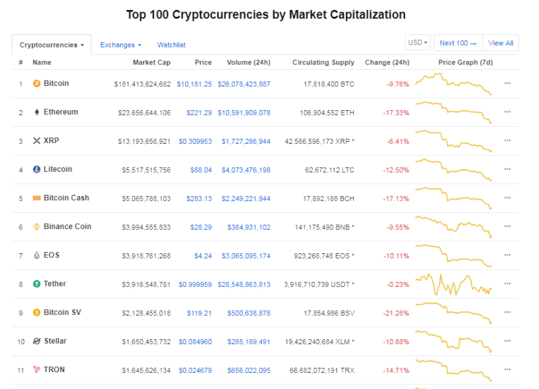Click the orange Bitcoin coin icon

(x=36, y=83)
